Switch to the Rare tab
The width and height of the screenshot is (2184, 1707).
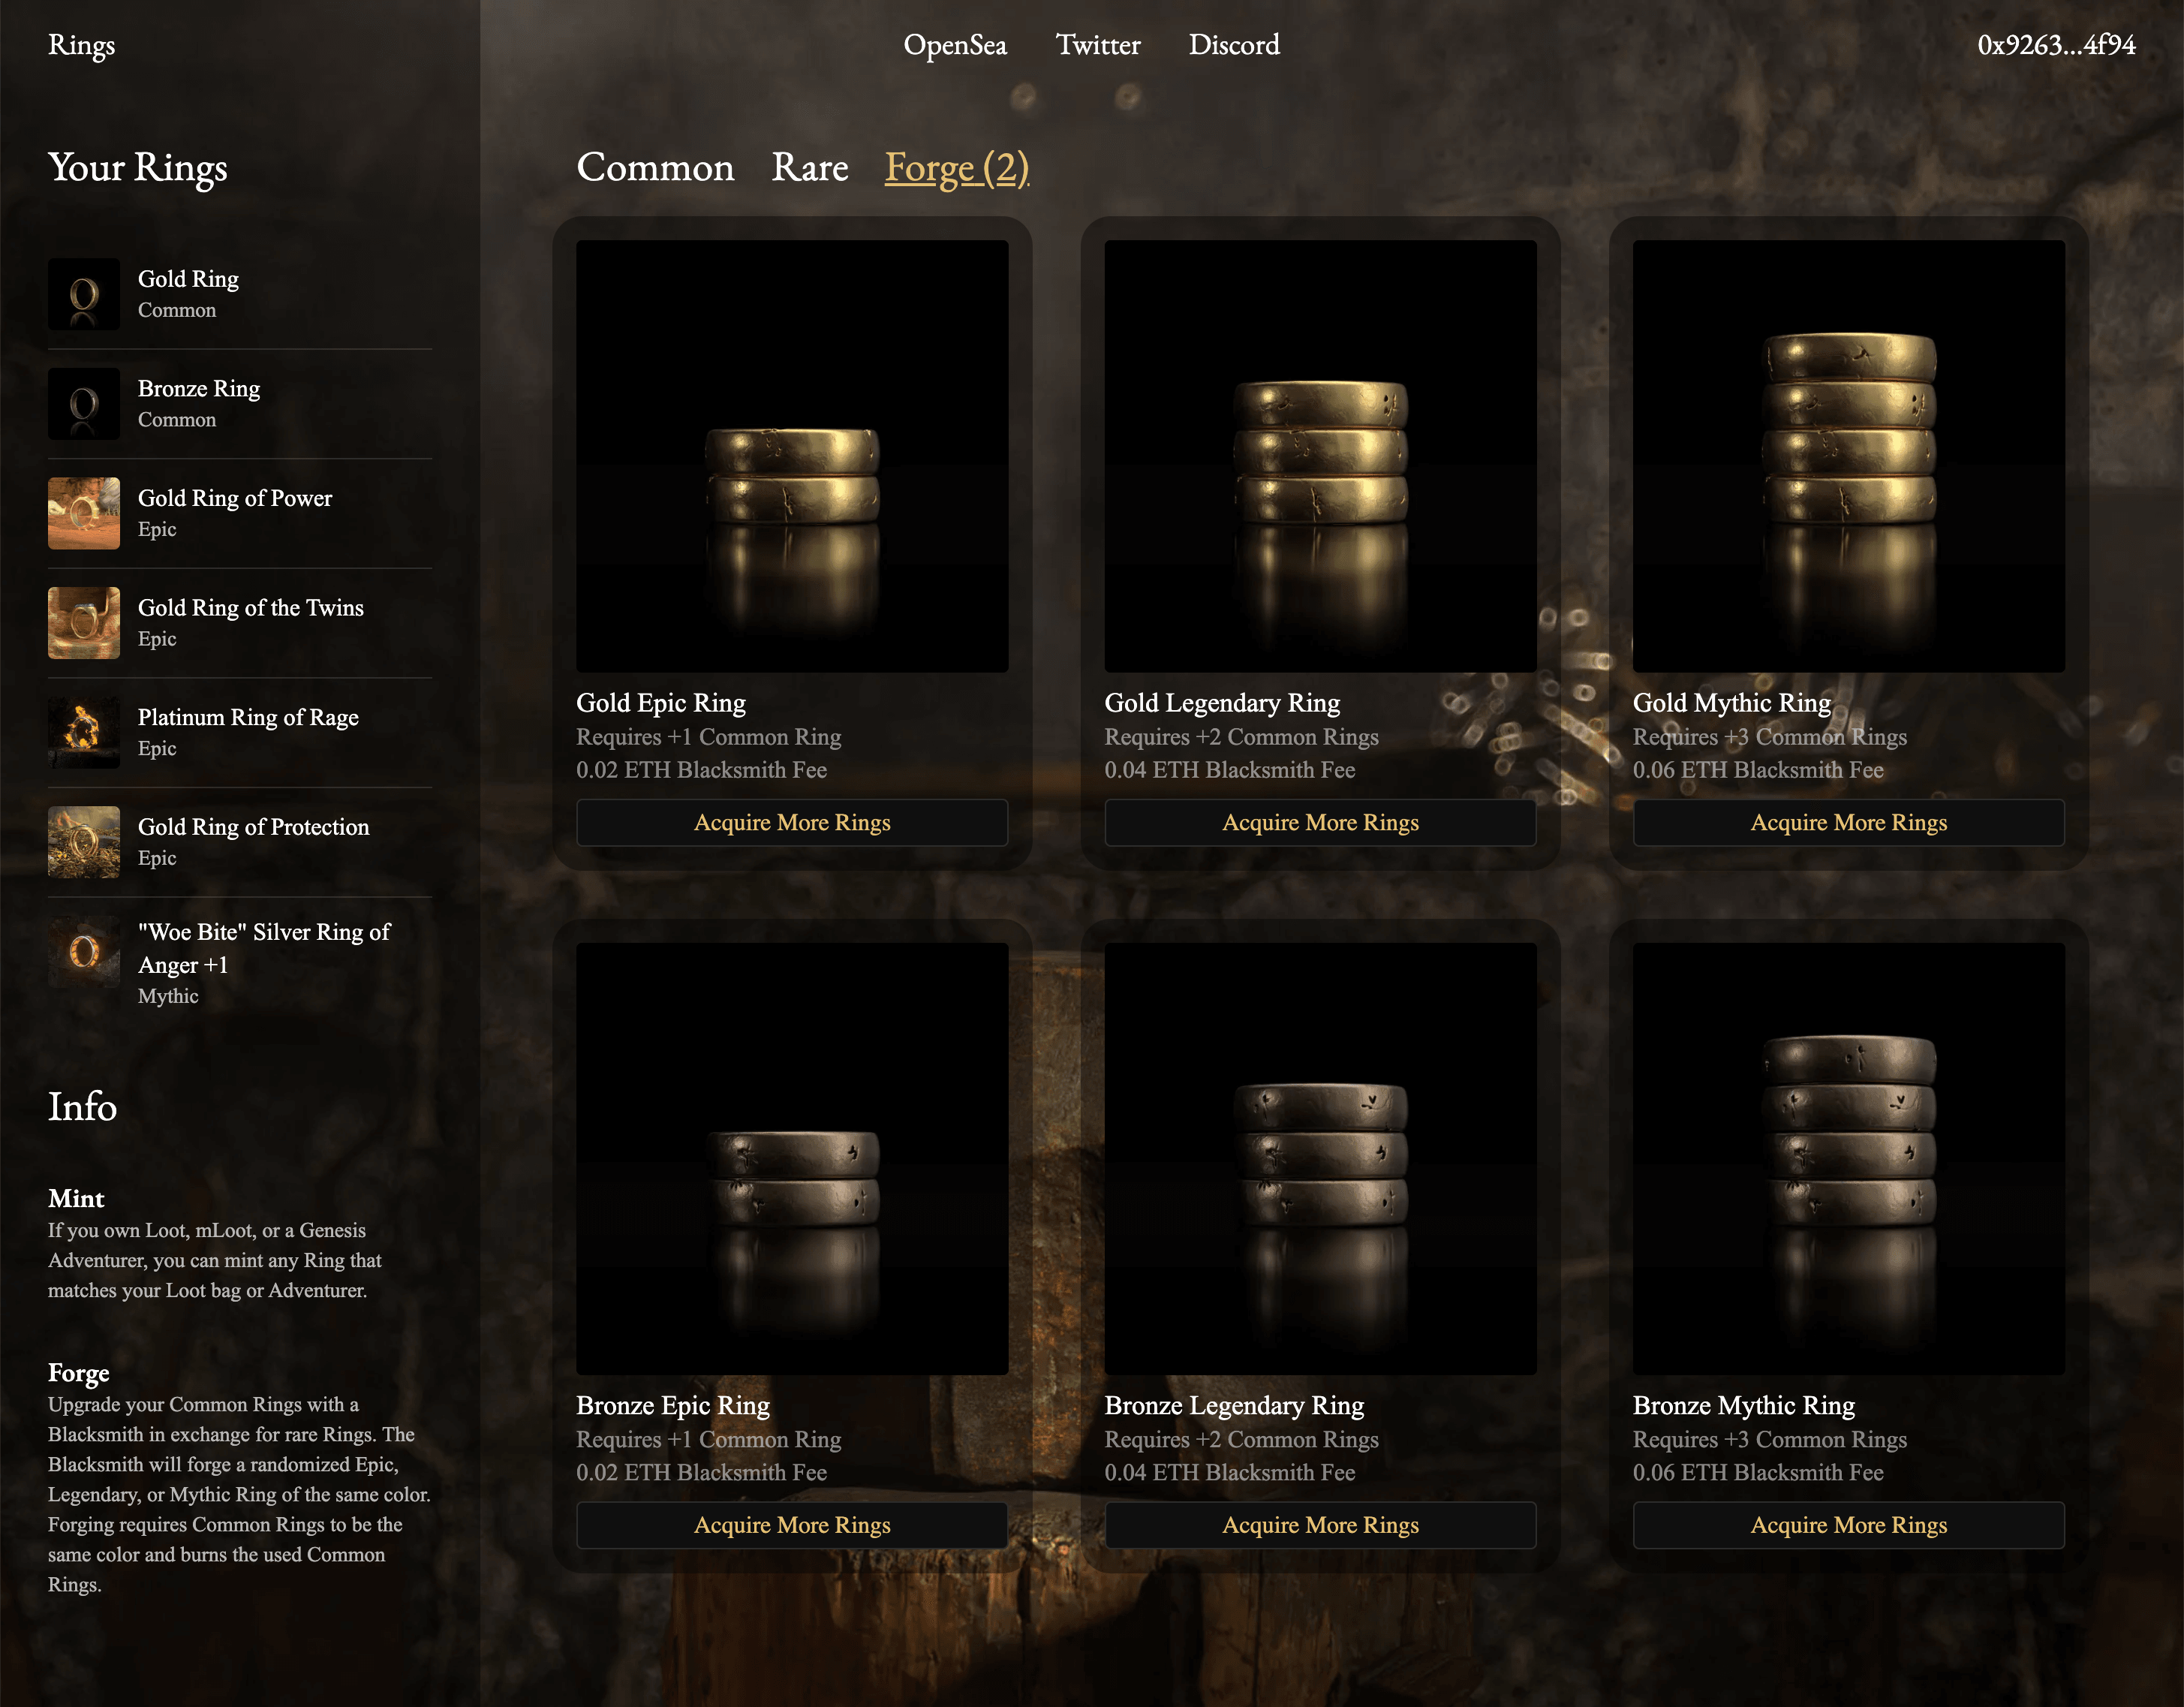point(810,167)
